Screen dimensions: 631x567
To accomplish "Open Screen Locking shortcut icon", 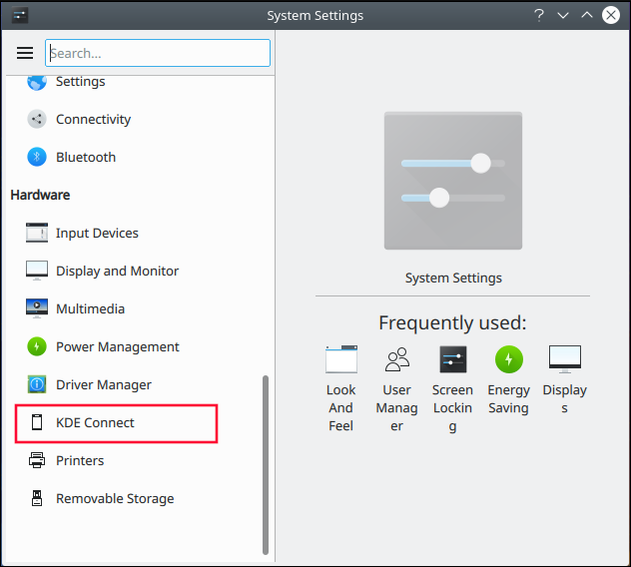I will (452, 359).
